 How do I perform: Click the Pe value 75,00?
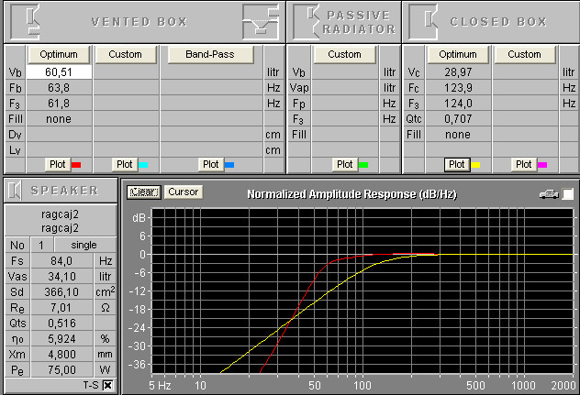(61, 369)
